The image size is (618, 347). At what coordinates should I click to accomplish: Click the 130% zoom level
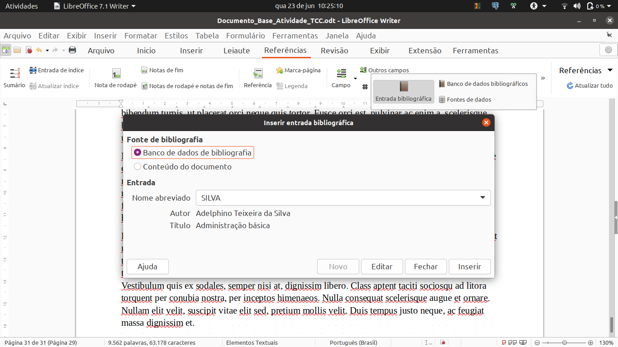click(x=606, y=342)
